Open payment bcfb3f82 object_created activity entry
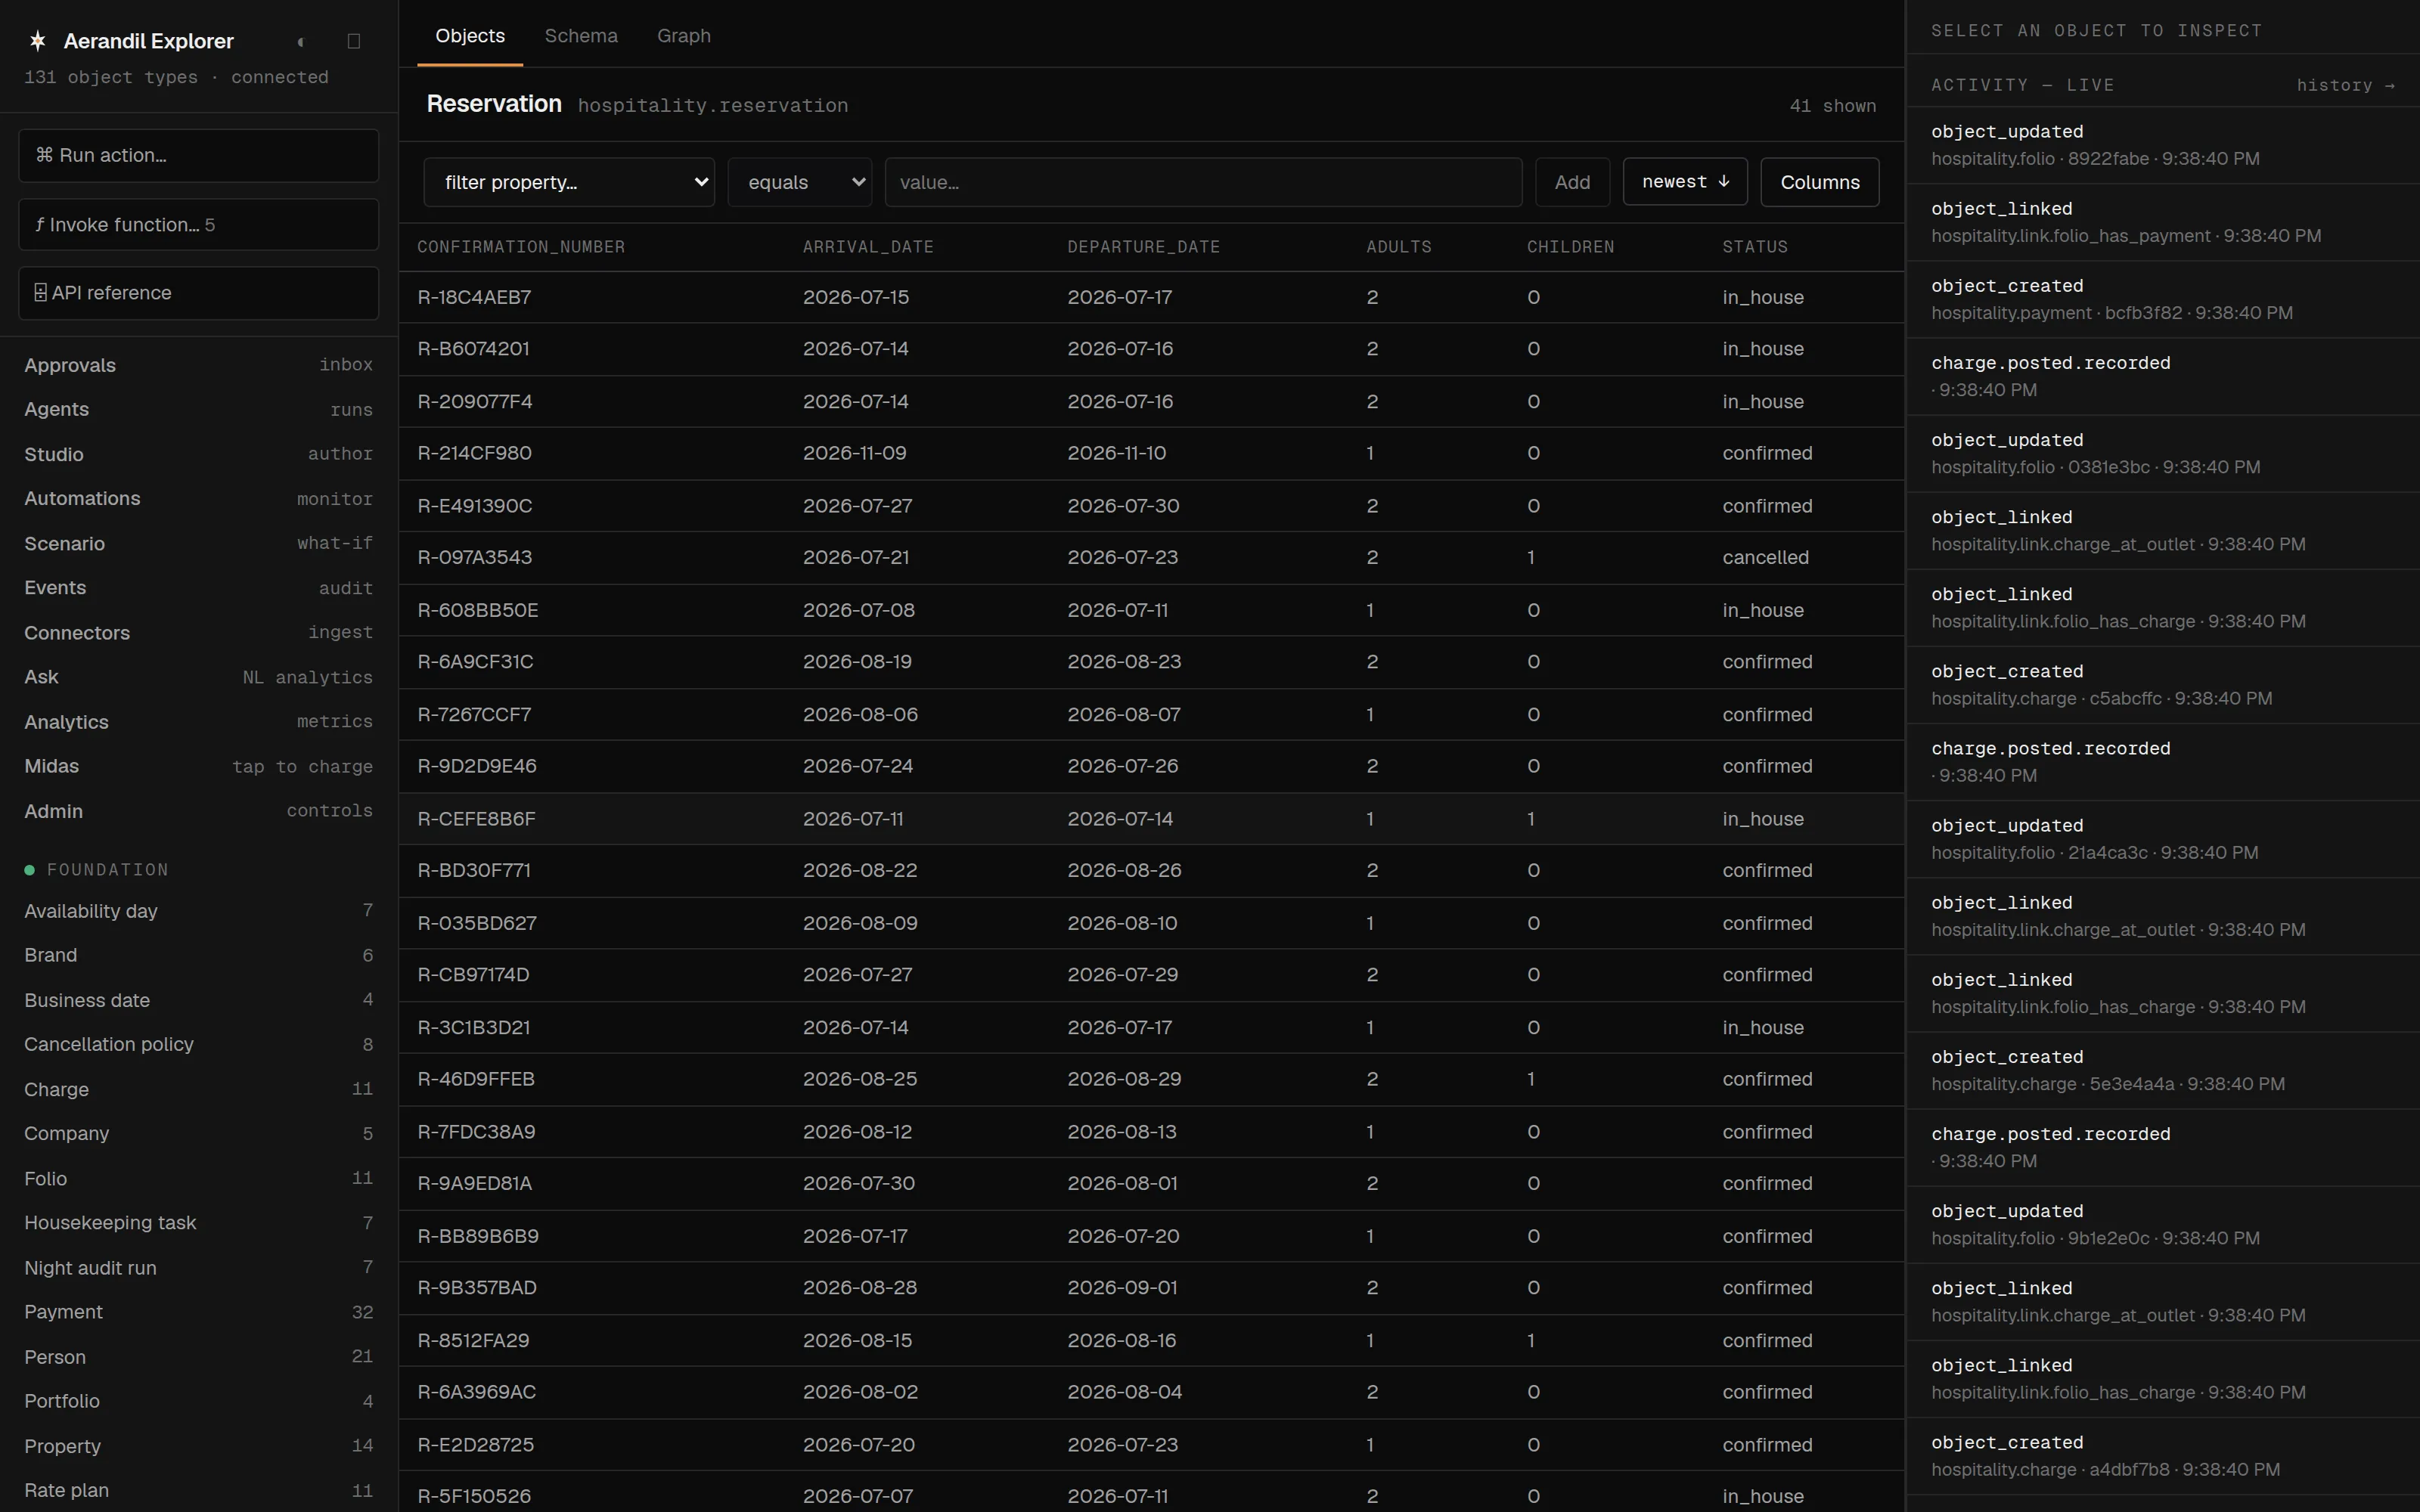This screenshot has height=1512, width=2420. click(x=2162, y=299)
